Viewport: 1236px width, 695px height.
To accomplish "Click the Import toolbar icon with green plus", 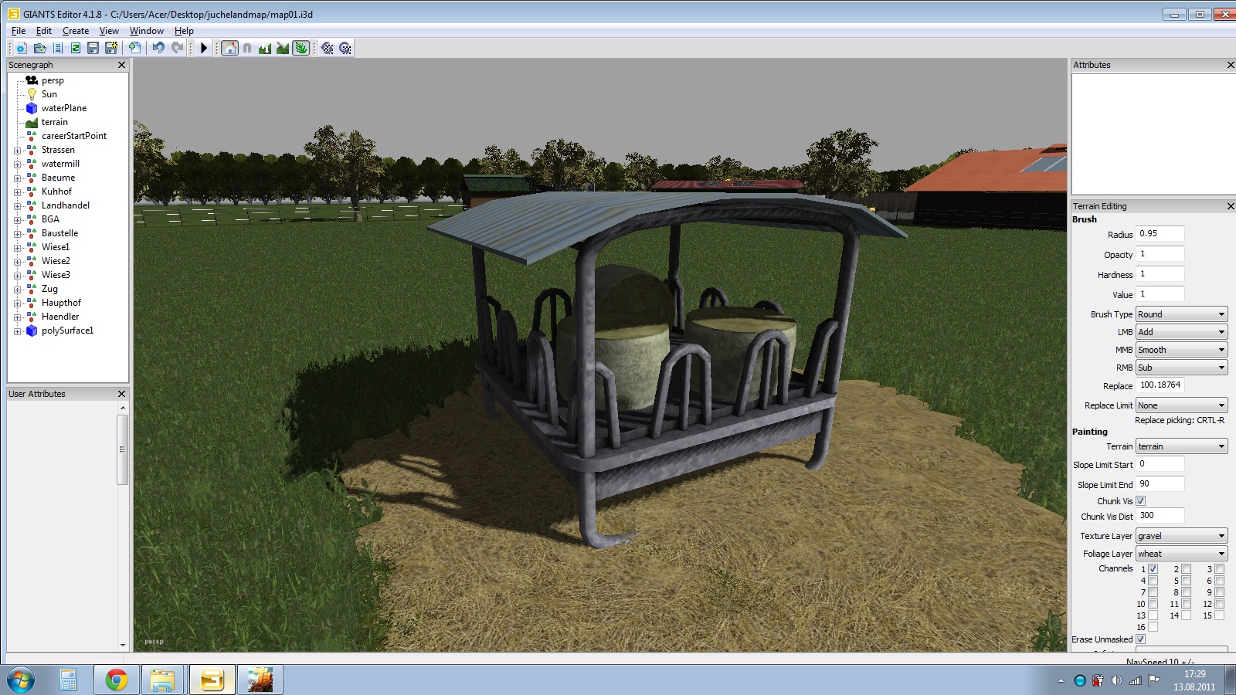I will pyautogui.click(x=134, y=48).
